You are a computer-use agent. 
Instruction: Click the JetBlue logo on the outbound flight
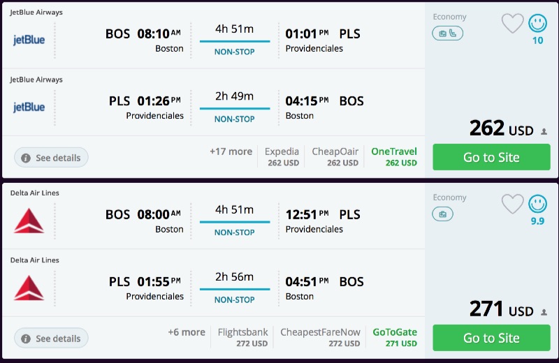coord(29,40)
